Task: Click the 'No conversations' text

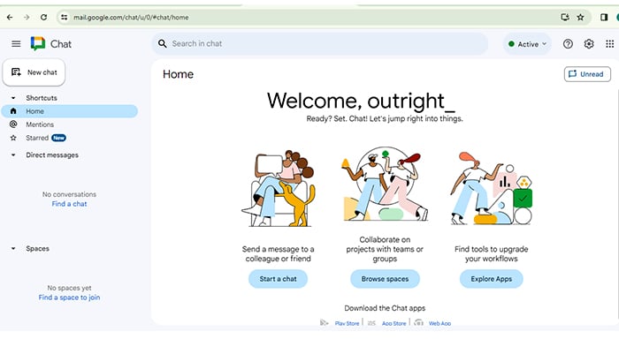Action: point(69,194)
